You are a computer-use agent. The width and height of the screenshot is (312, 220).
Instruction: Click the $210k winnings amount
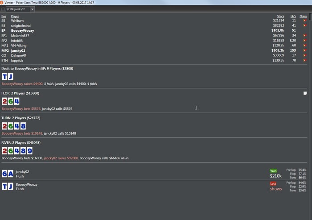coord(276,176)
